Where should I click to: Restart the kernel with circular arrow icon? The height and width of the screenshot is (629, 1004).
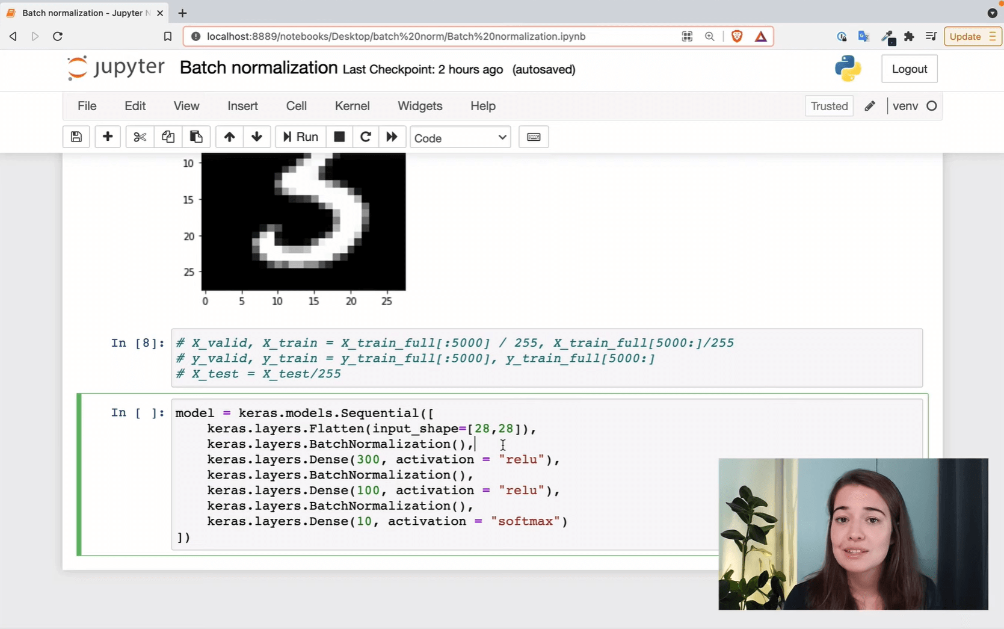point(365,137)
